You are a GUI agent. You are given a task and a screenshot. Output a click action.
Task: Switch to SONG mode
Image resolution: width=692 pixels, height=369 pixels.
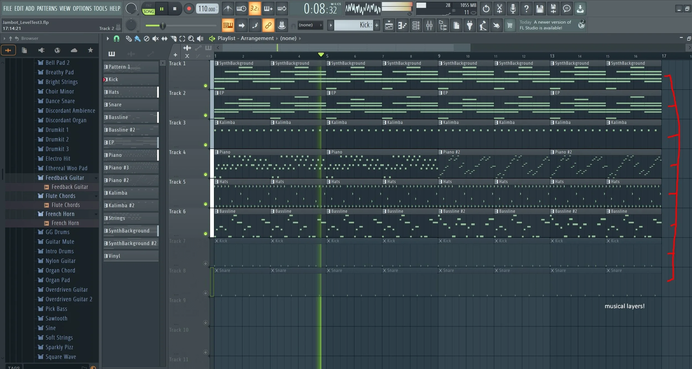tap(149, 12)
